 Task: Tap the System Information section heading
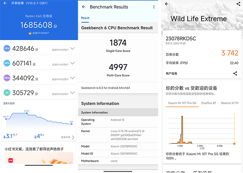point(100,103)
